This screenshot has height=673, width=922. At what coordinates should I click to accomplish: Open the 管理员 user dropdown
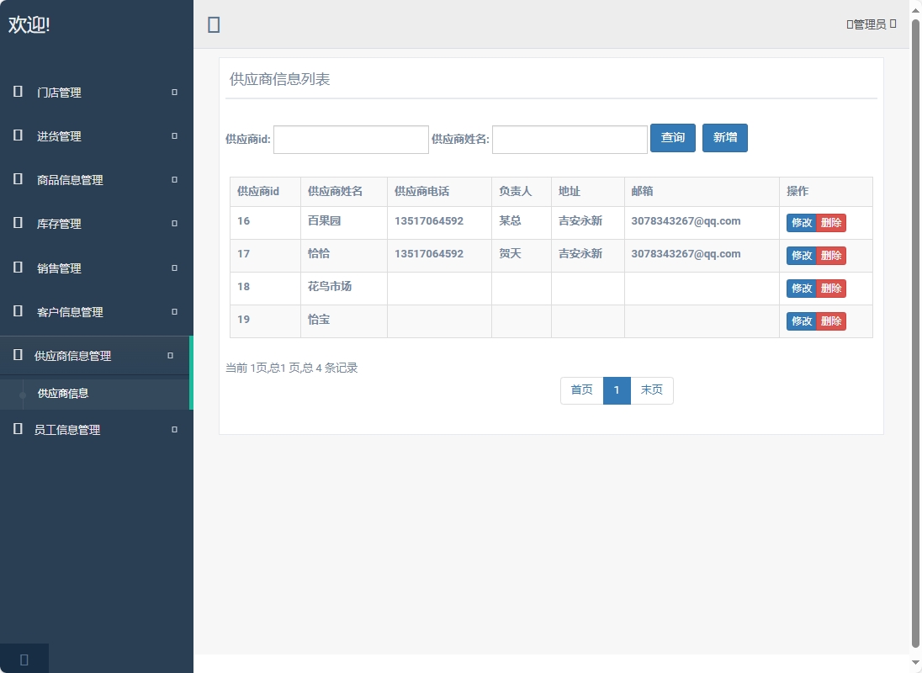(871, 24)
